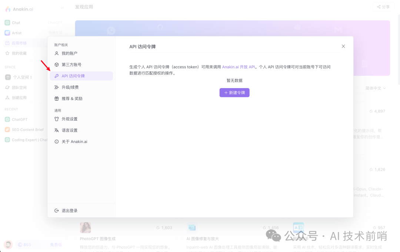
Task: Click the Chat icon in sidebar
Action: (7, 23)
